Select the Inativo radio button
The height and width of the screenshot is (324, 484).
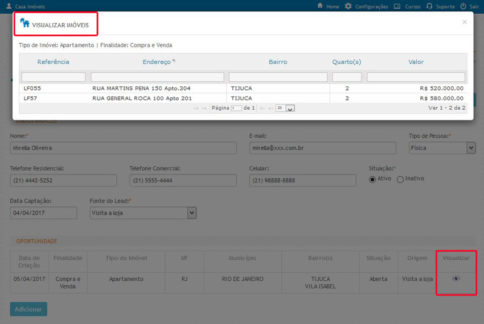[400, 179]
